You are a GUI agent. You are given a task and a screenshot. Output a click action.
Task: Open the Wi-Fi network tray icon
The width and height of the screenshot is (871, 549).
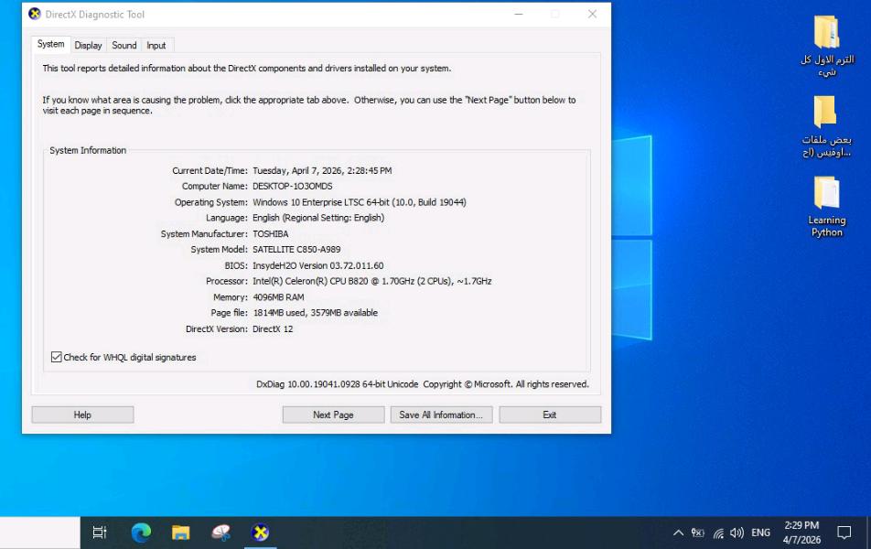pyautogui.click(x=718, y=533)
